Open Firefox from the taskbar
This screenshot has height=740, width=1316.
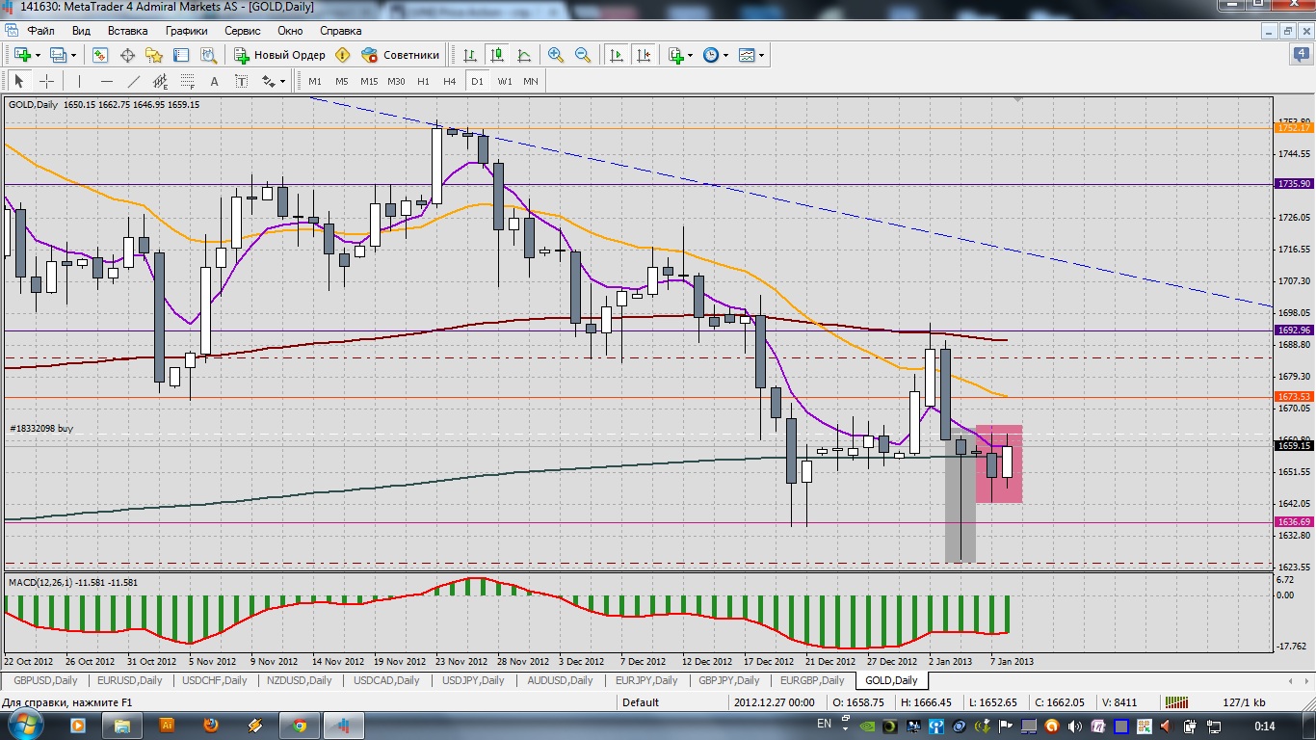[x=210, y=725]
